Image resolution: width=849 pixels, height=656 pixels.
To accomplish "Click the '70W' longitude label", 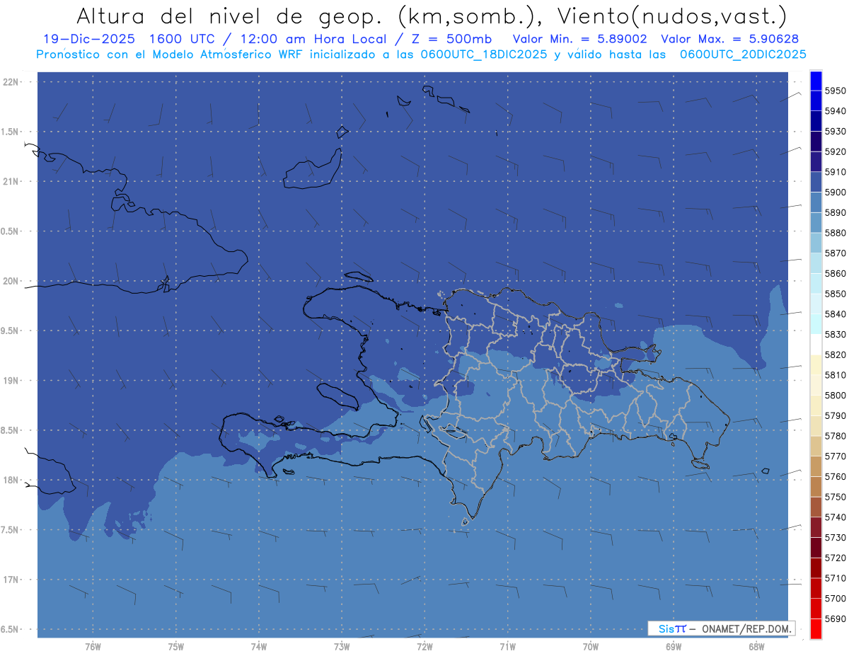I will [x=591, y=647].
